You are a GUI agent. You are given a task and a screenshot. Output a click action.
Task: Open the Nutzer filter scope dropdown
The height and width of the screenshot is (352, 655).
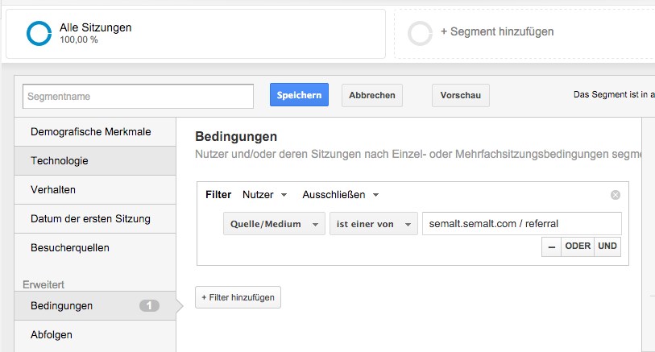click(x=265, y=195)
